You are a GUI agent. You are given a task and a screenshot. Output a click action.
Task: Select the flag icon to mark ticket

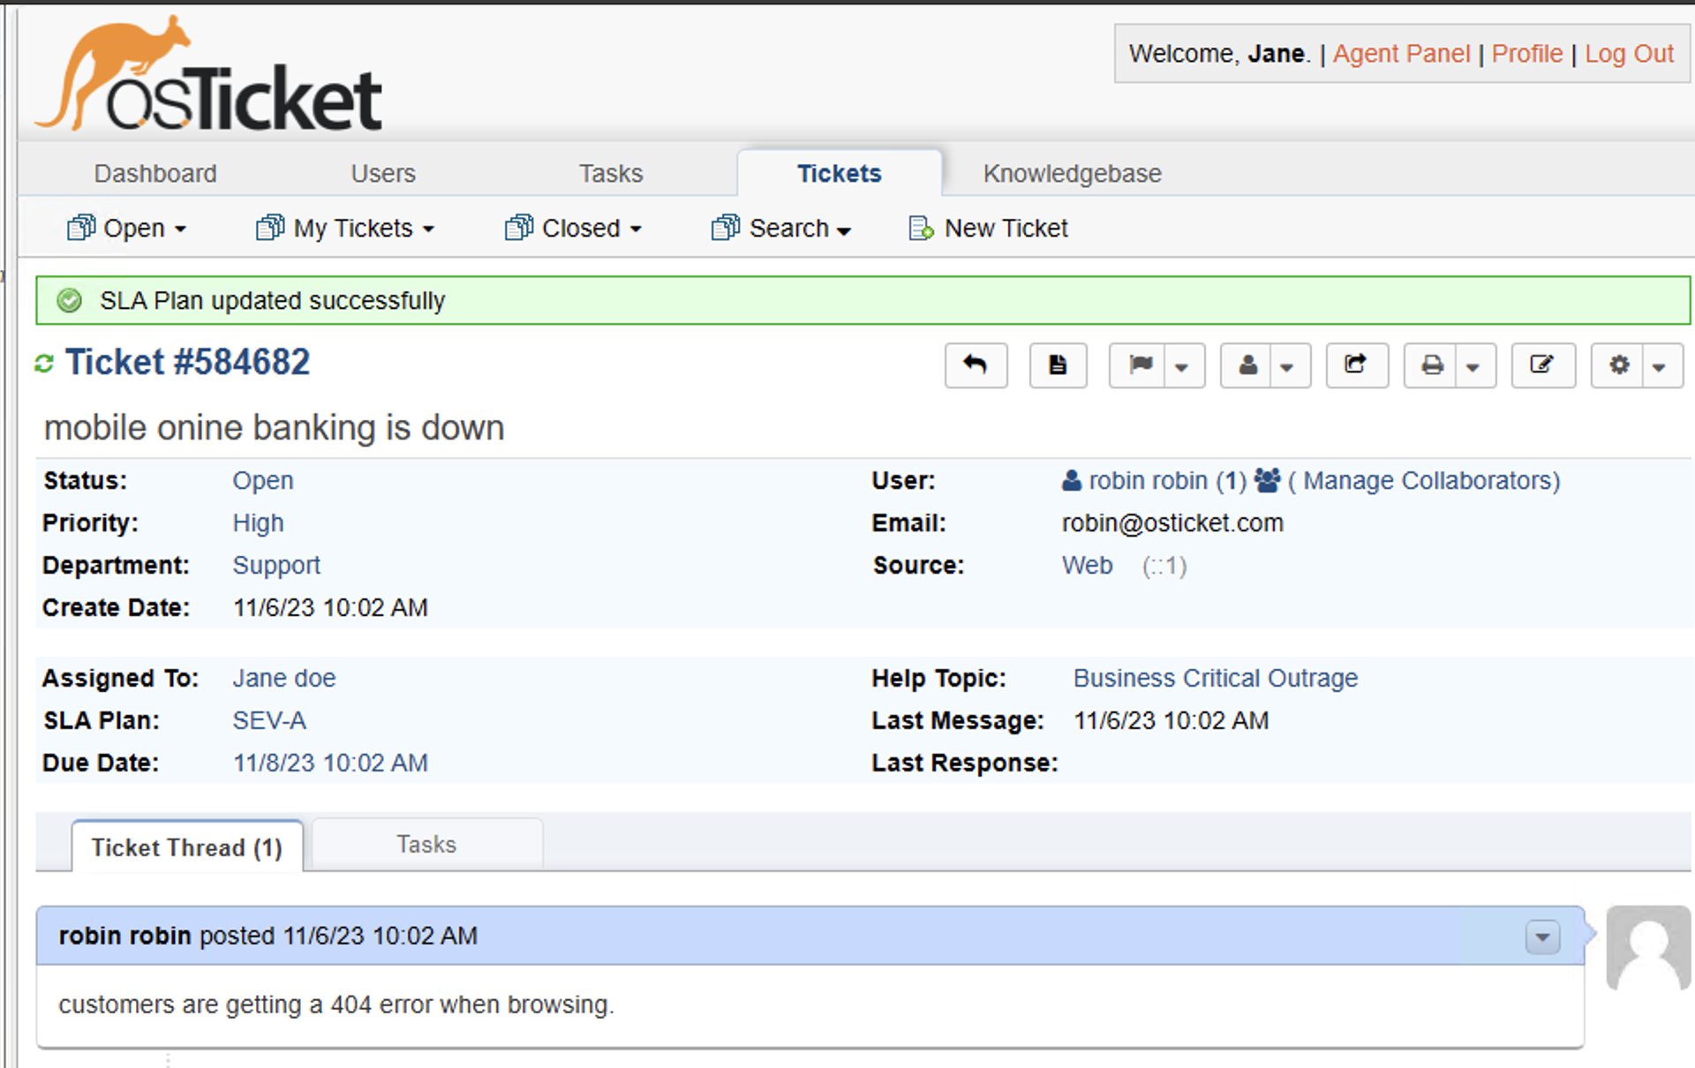1141,365
